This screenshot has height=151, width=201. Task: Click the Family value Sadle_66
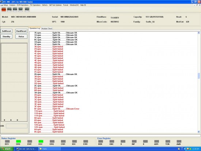coord(150,22)
